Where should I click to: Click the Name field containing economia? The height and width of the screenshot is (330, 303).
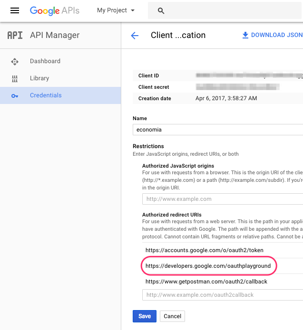(x=218, y=130)
